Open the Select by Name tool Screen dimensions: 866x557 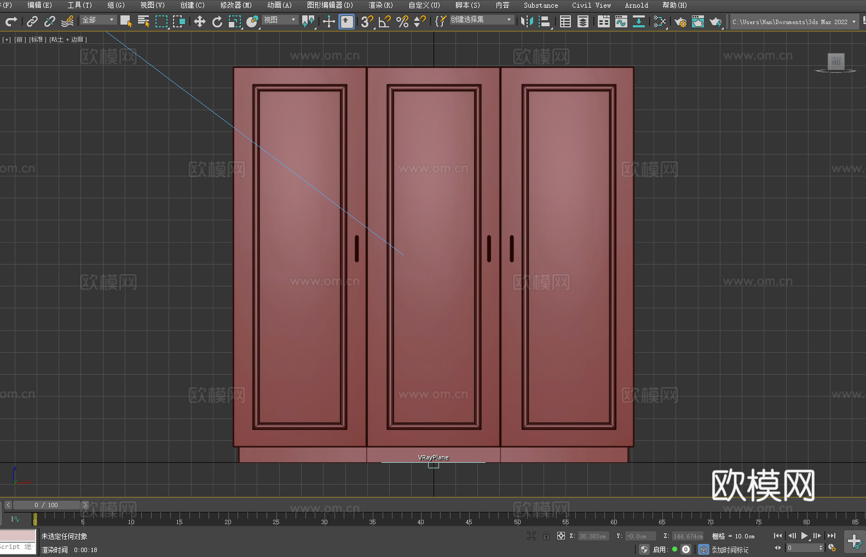pyautogui.click(x=143, y=21)
